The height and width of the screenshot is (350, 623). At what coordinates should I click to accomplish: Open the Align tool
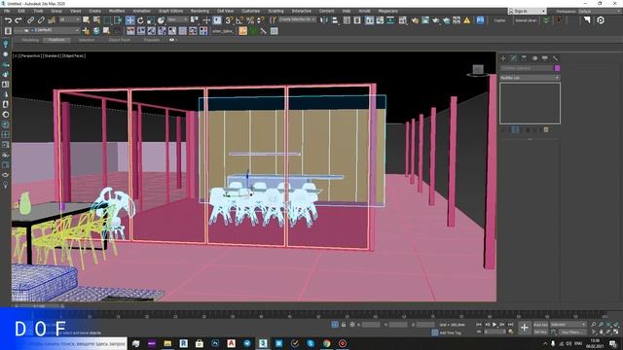coord(335,20)
